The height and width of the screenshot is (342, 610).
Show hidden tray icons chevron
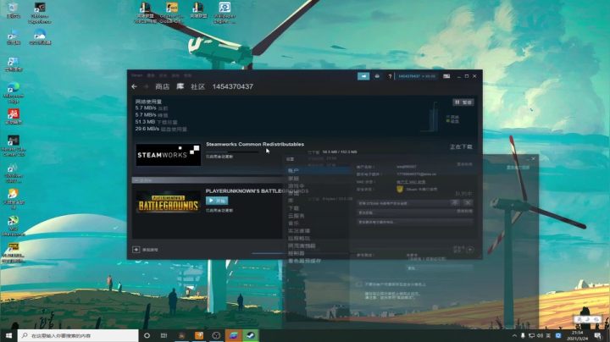(x=514, y=335)
